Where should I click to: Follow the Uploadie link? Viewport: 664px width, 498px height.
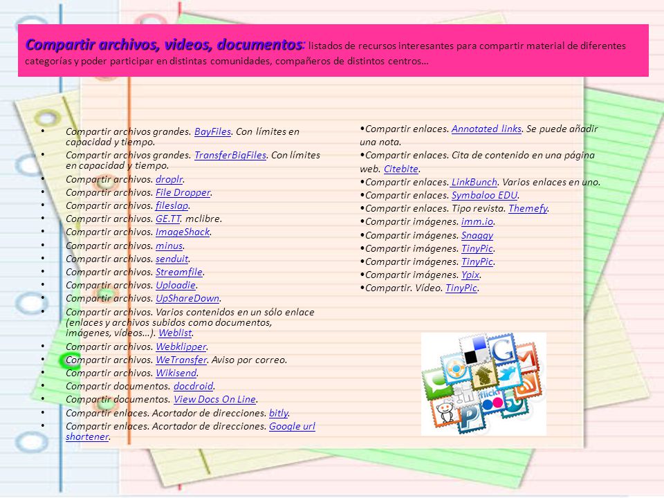coord(176,285)
